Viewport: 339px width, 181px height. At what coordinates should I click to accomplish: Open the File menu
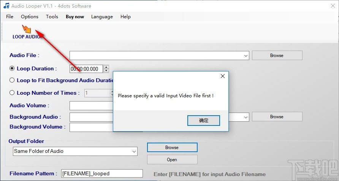coord(10,17)
